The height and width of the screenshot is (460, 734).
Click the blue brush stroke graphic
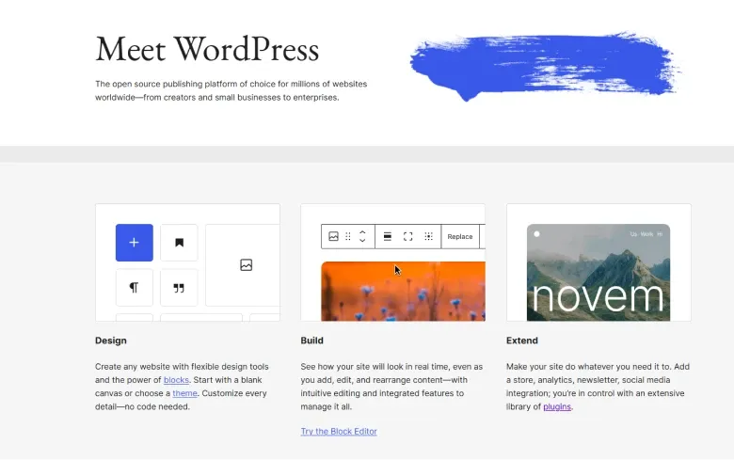click(545, 66)
